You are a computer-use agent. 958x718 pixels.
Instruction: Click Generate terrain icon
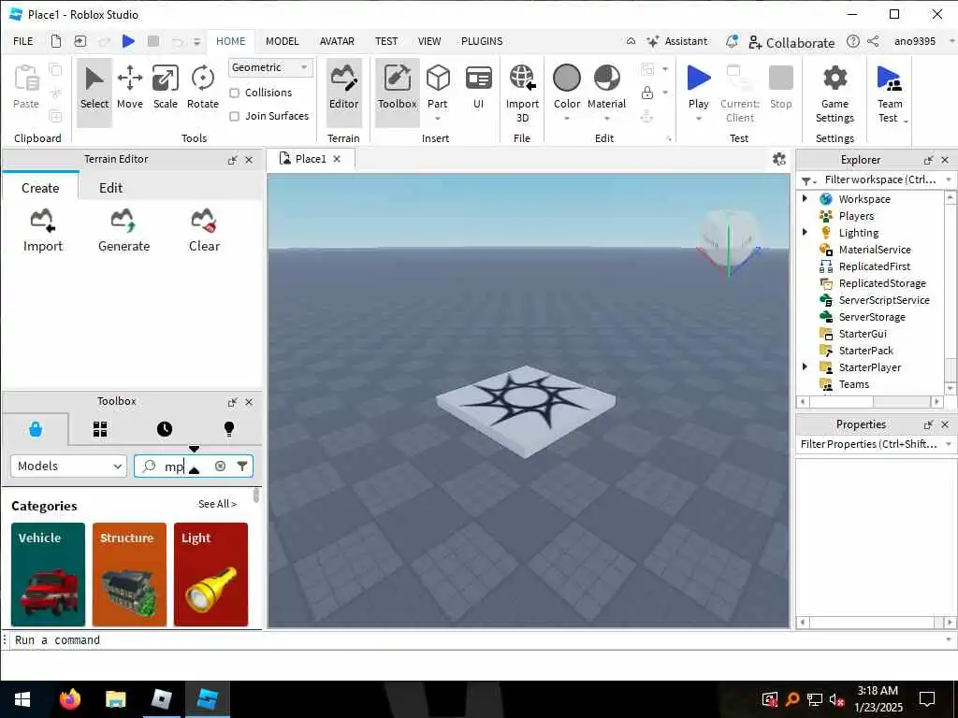(123, 230)
